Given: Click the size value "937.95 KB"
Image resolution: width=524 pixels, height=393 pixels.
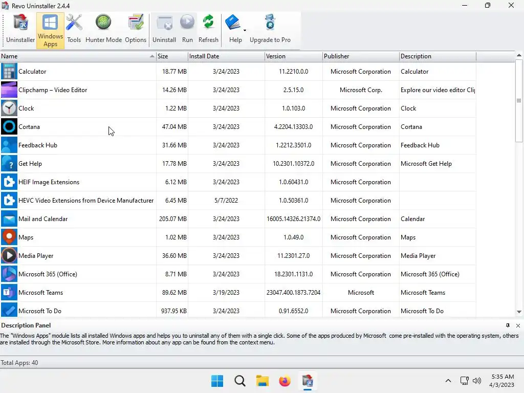Looking at the screenshot, I should (x=174, y=311).
